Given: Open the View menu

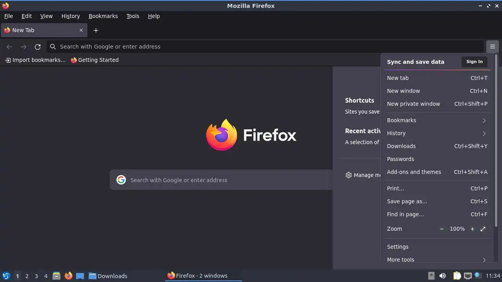Looking at the screenshot, I should (x=46, y=16).
